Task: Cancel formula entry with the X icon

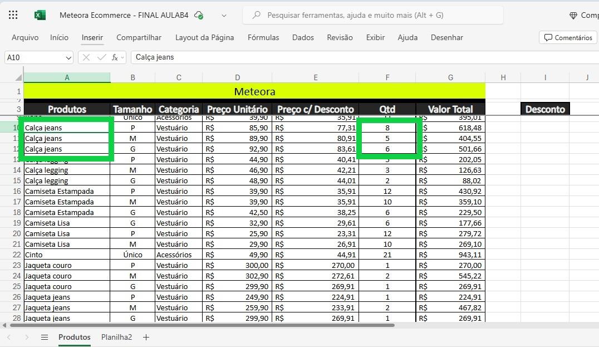Action: point(86,57)
